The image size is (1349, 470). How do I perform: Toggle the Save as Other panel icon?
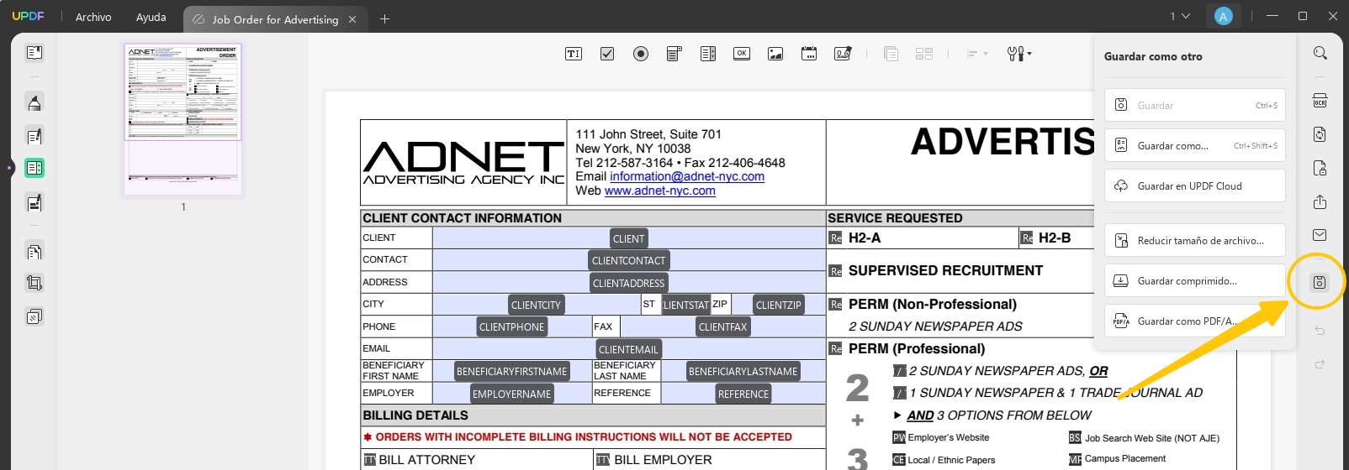[x=1320, y=282]
